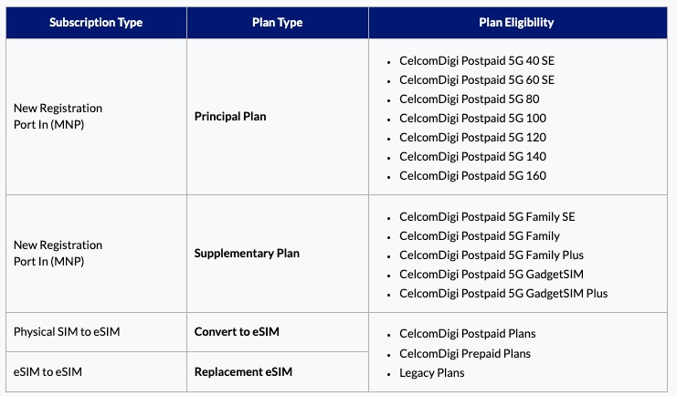Click CelcomDigi Postpaid 5G GadgetSIM Plus

click(x=503, y=293)
